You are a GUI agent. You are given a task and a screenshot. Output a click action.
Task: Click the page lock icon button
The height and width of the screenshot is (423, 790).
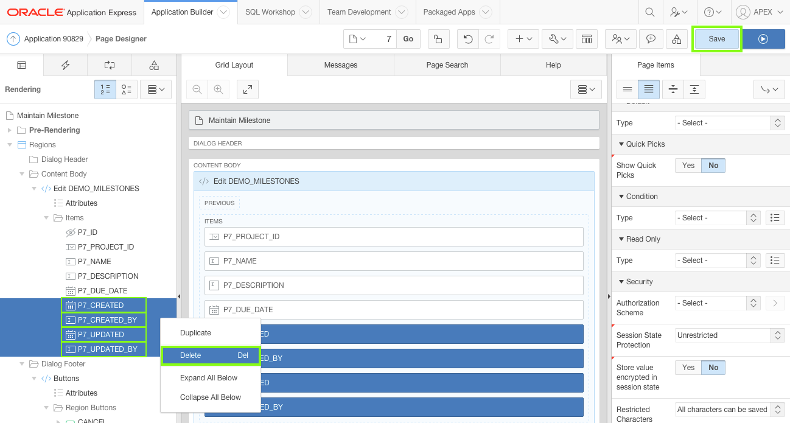pos(438,39)
